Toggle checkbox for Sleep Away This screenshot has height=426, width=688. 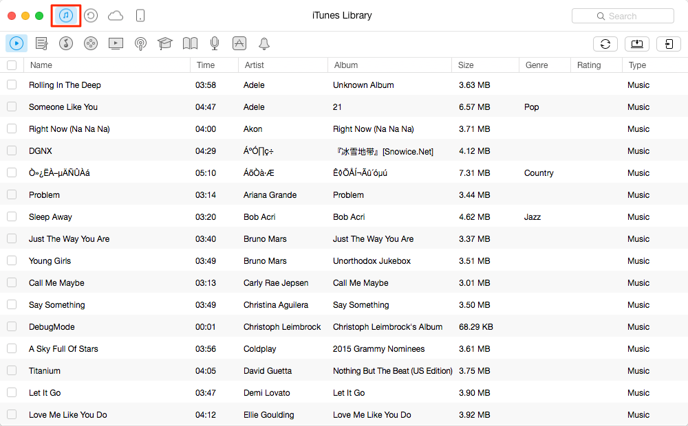[12, 216]
